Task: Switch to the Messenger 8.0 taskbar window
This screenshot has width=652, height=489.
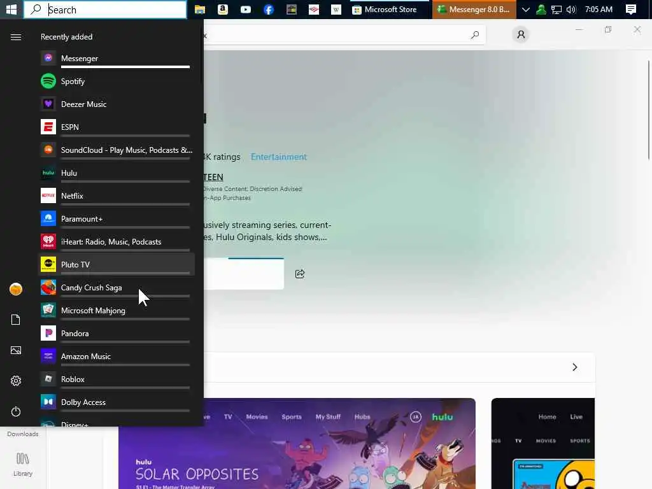Action: click(474, 9)
